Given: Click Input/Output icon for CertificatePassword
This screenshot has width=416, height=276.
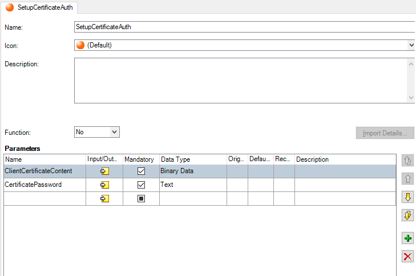Looking at the screenshot, I should coord(104,185).
